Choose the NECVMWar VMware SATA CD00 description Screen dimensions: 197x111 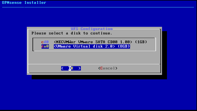tap(100, 42)
